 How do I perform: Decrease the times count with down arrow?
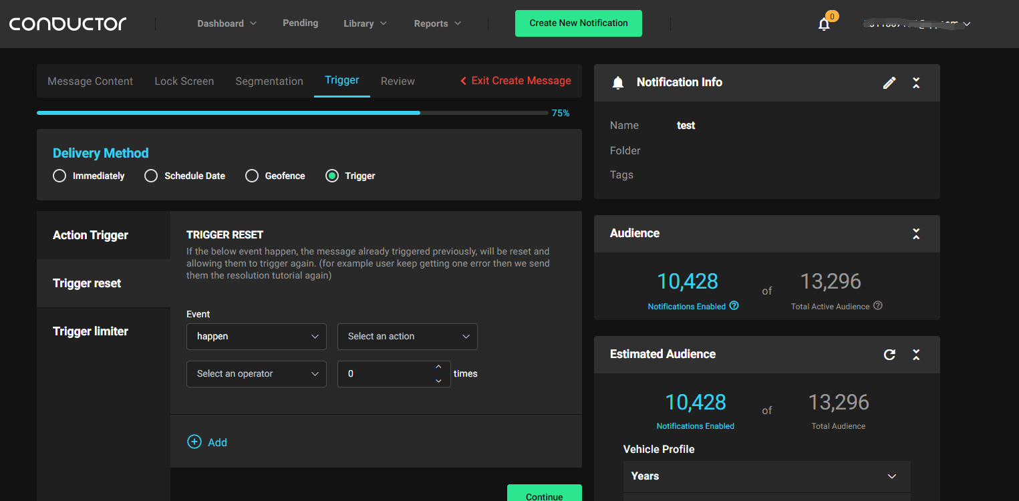tap(438, 380)
